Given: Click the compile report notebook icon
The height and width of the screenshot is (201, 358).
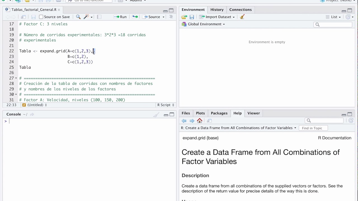Looking at the screenshot, I should 99,17.
